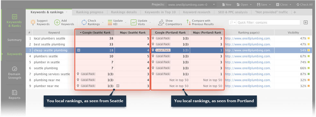Switch to the Ranking progress tab
Image resolution: width=316 pixels, height=117 pixels.
pyautogui.click(x=90, y=12)
